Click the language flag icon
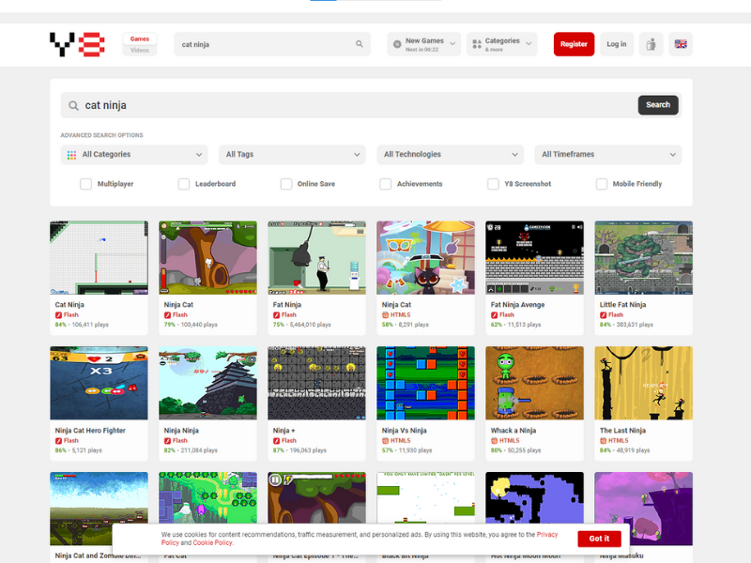The height and width of the screenshot is (563, 751). tap(681, 44)
